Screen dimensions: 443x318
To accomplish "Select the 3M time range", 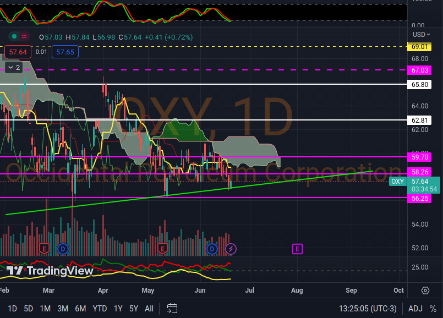I will (x=63, y=309).
